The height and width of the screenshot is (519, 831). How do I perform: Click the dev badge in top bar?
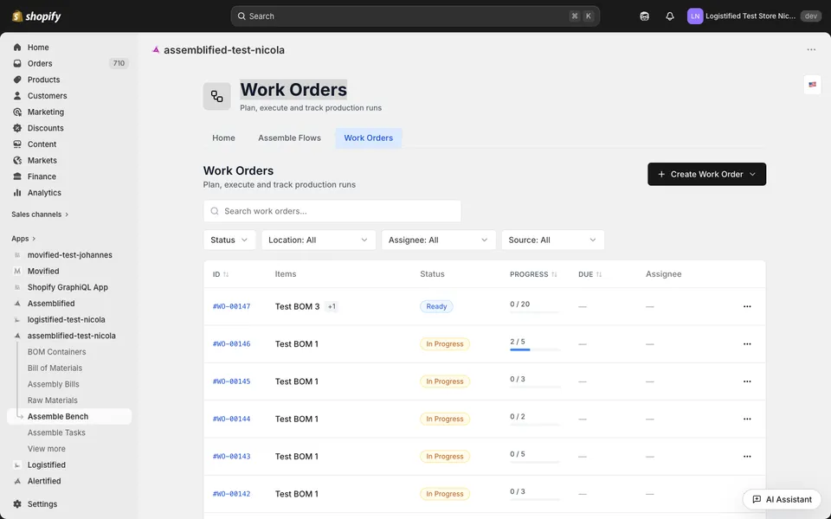pyautogui.click(x=811, y=16)
